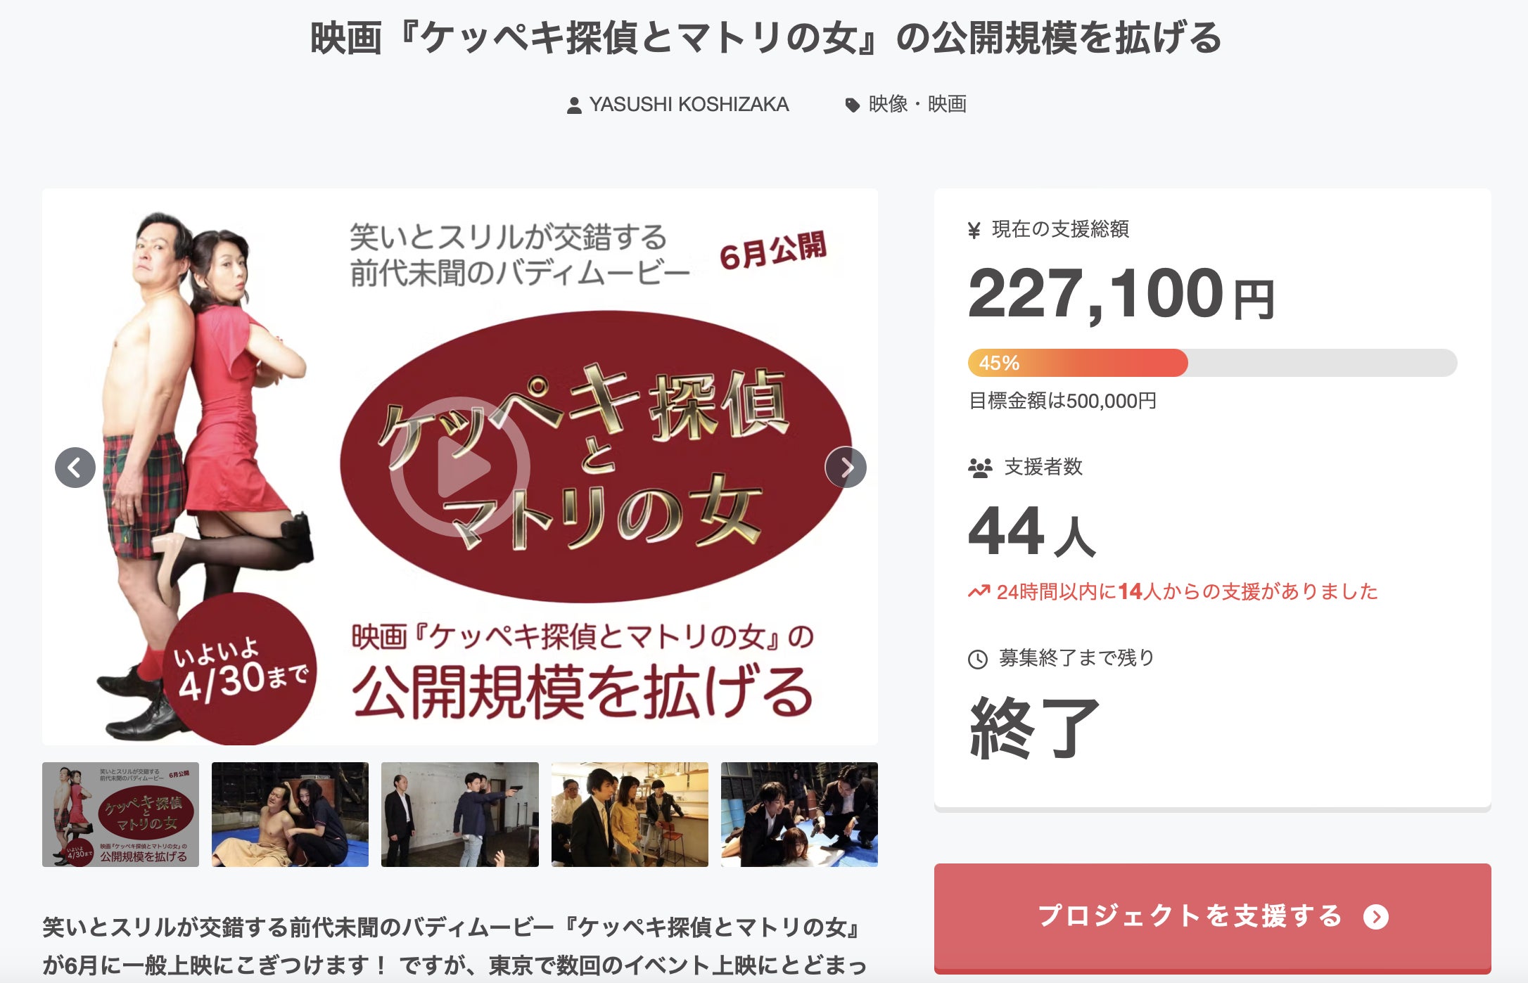Select the fifth thumbnail of warehouse scene
This screenshot has height=983, width=1528.
(x=799, y=814)
